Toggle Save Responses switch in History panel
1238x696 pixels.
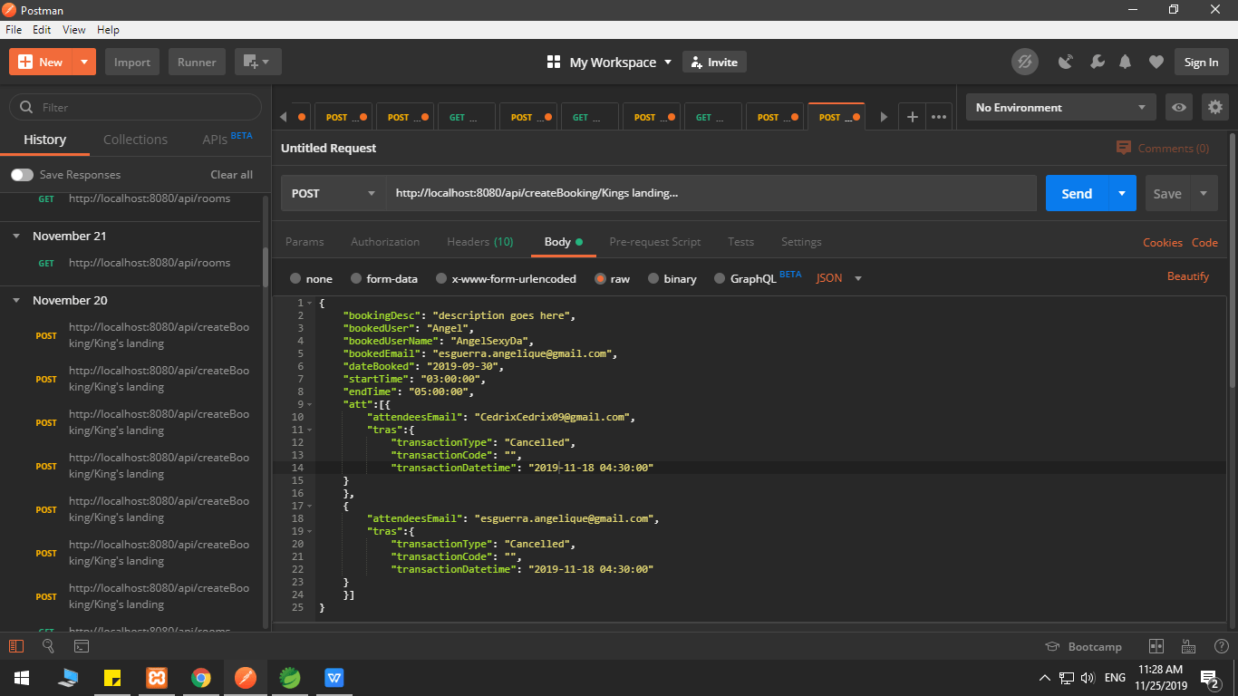[20, 174]
